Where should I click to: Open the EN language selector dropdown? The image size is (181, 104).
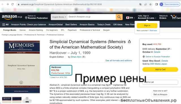pyautogui.click(x=130, y=18)
